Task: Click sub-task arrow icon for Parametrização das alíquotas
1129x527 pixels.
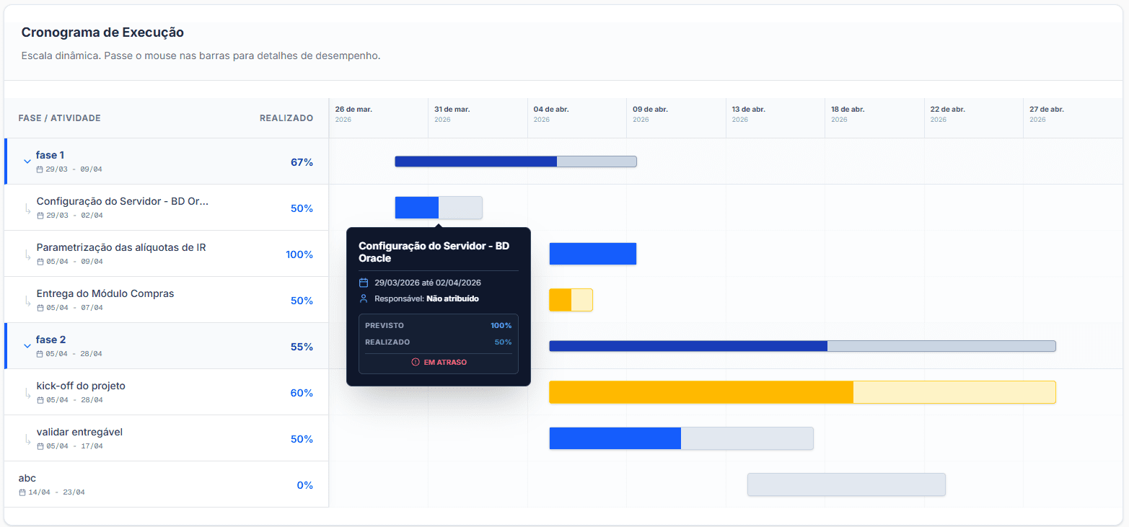Action: click(27, 254)
